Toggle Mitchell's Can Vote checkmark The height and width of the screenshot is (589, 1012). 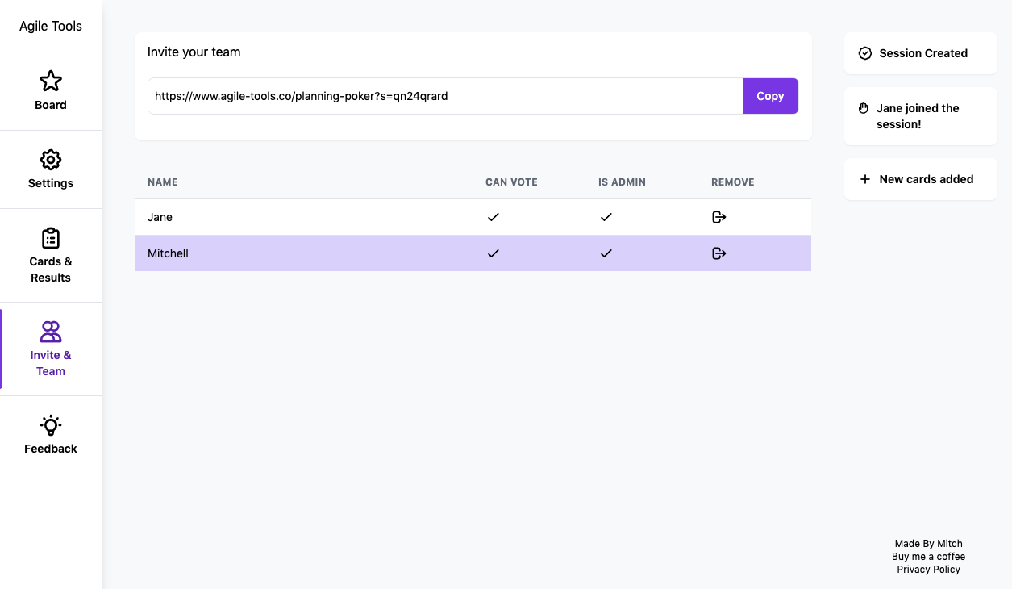tap(494, 253)
